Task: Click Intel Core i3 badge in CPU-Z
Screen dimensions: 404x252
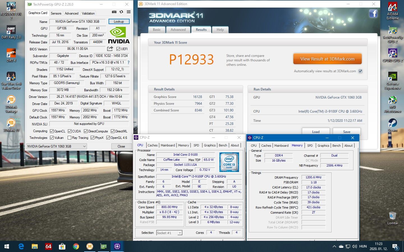Action: coord(229,162)
